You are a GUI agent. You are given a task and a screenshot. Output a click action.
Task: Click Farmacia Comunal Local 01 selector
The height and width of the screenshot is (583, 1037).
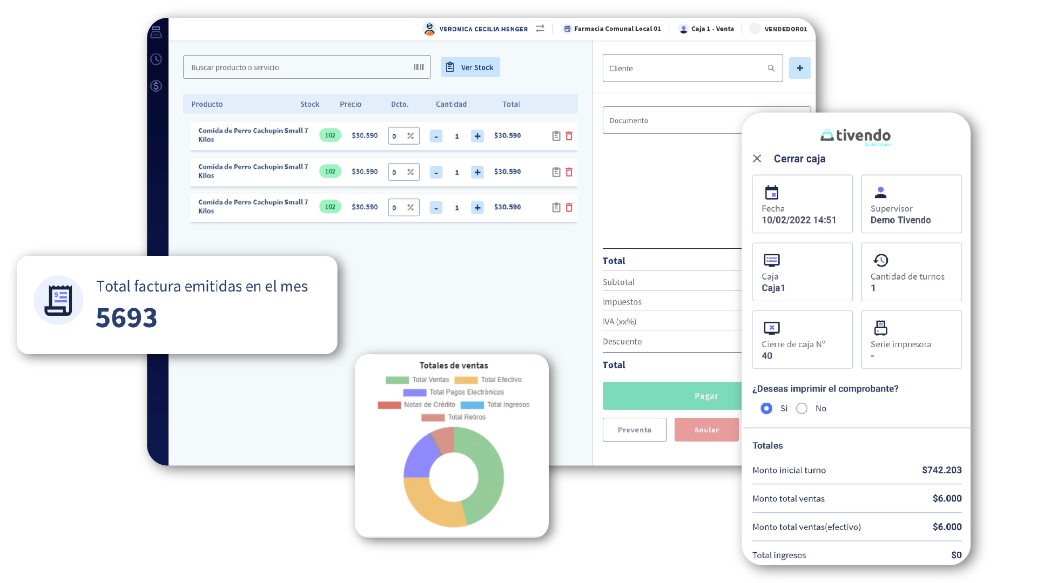tap(612, 29)
